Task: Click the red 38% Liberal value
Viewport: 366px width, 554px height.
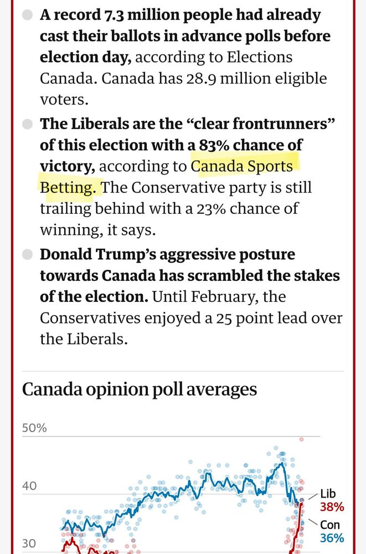Action: coord(332,507)
